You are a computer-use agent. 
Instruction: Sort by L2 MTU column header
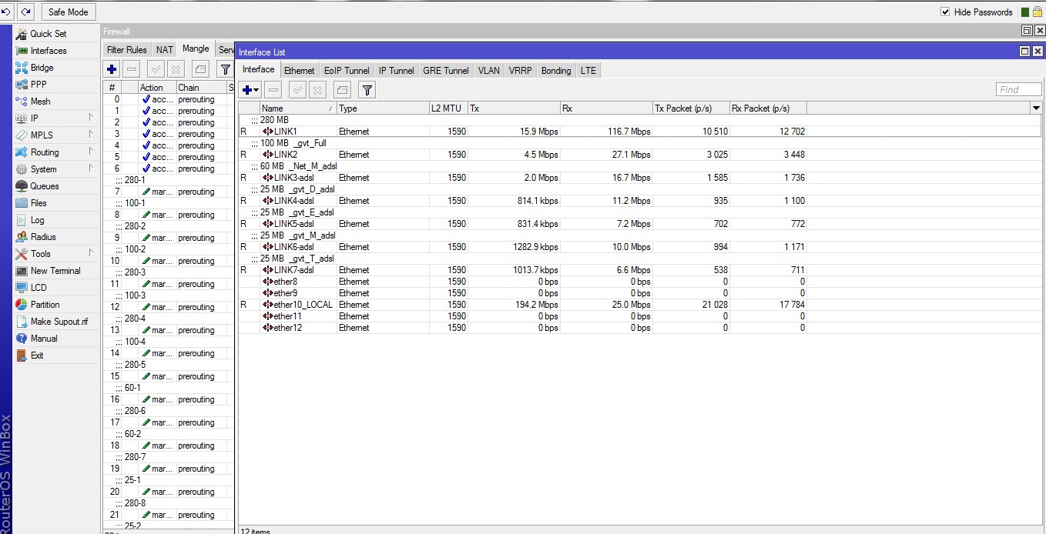(x=448, y=108)
